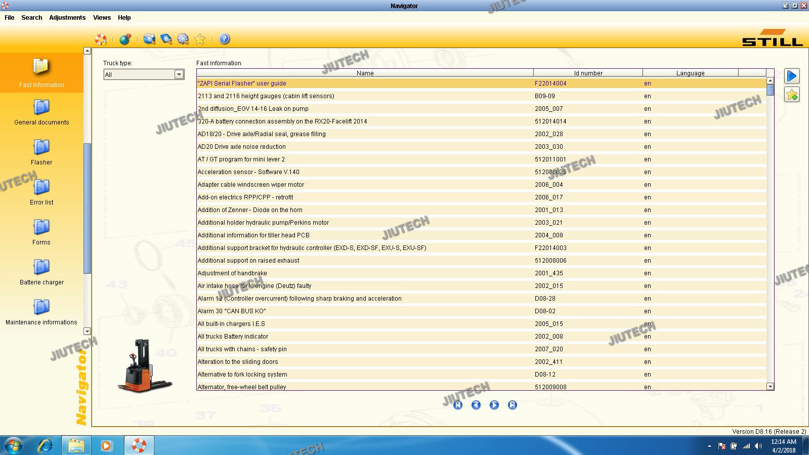
Task: Select row 320-A battery connection assembly
Action: tap(482, 121)
